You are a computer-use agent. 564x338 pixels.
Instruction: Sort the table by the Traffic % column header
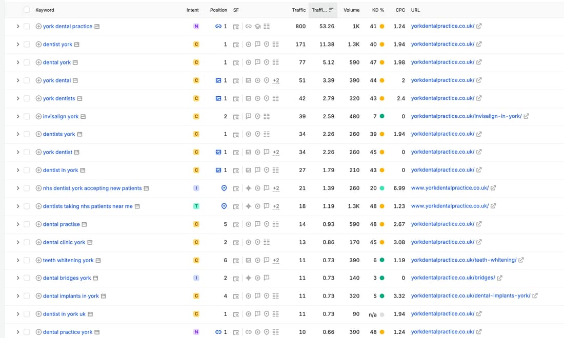(323, 10)
